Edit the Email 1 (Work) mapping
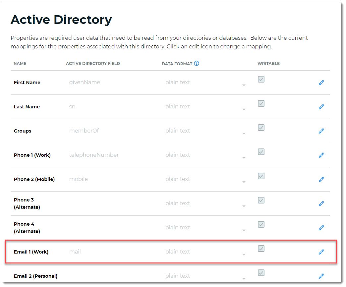The width and height of the screenshot is (346, 287). point(321,252)
